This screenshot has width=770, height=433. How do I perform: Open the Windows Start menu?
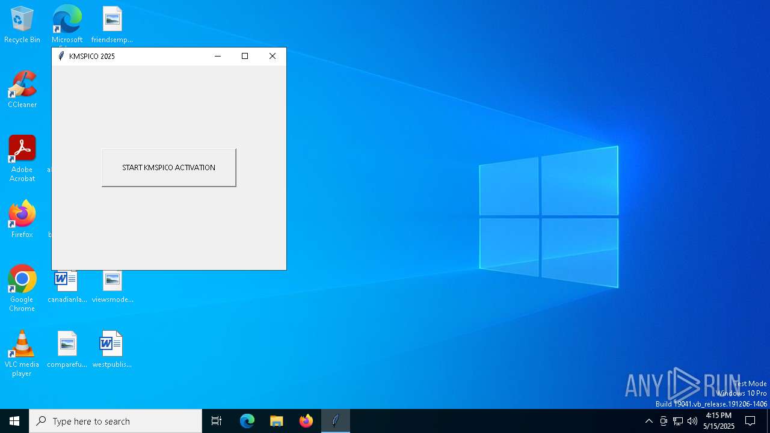coord(14,421)
